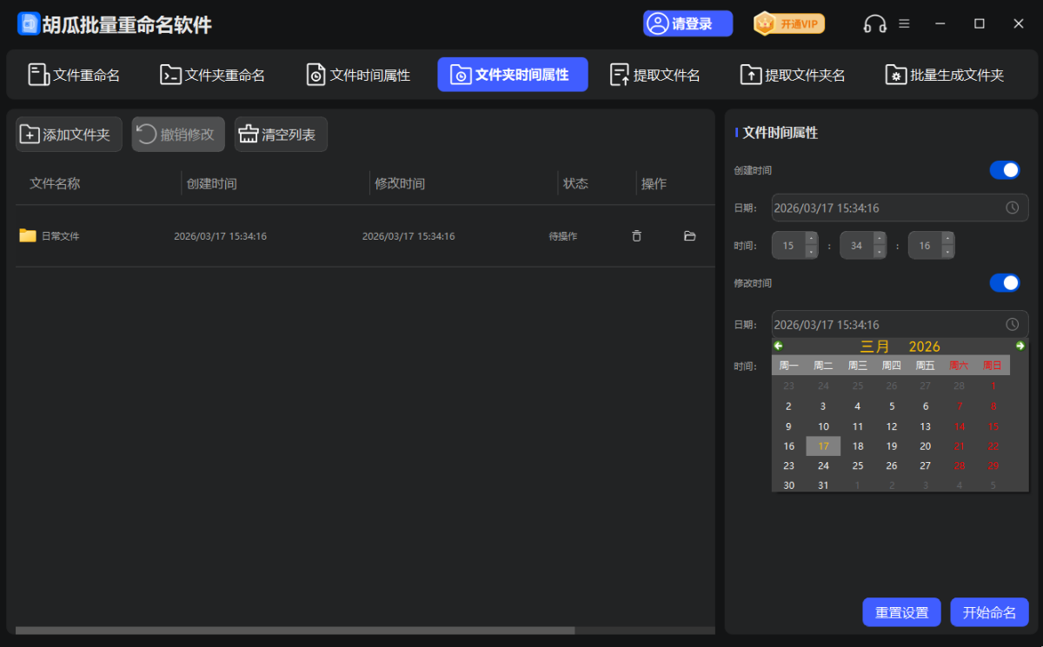Click the 开始命名 button

(989, 612)
